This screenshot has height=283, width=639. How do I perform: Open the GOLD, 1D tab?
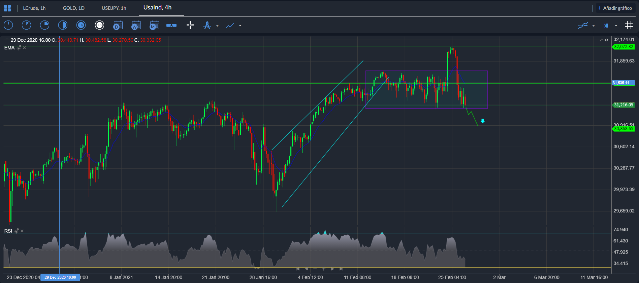[x=73, y=8]
